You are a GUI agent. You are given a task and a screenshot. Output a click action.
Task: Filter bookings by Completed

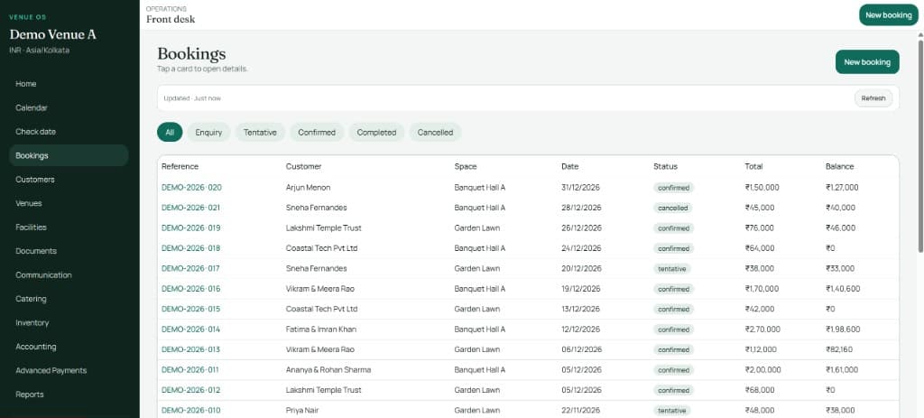click(376, 132)
